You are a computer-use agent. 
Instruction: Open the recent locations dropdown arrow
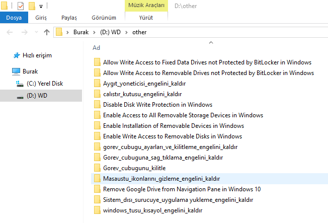tap(36, 32)
